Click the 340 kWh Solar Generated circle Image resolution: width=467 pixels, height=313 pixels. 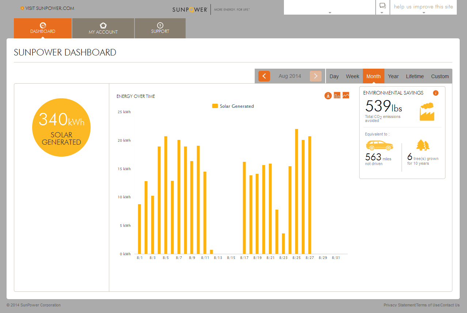61,127
